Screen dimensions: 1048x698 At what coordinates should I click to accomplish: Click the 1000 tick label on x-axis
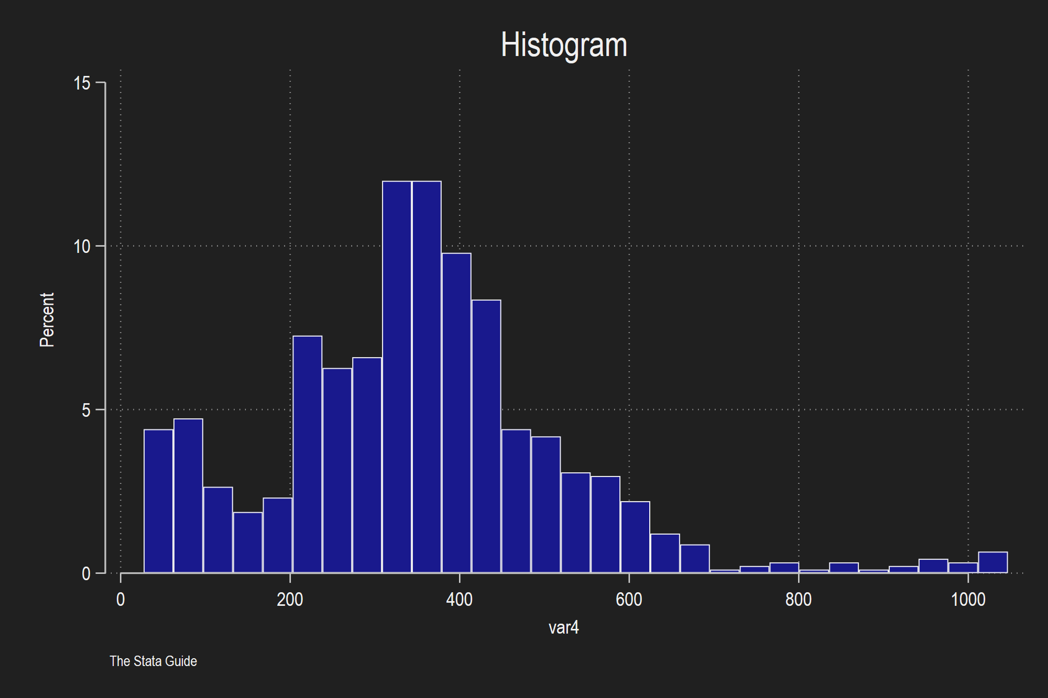coord(968,600)
